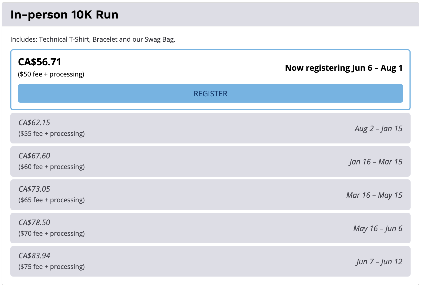422x288 pixels.
Task: Click the 'In-person 10K Run' heading
Action: click(x=64, y=15)
